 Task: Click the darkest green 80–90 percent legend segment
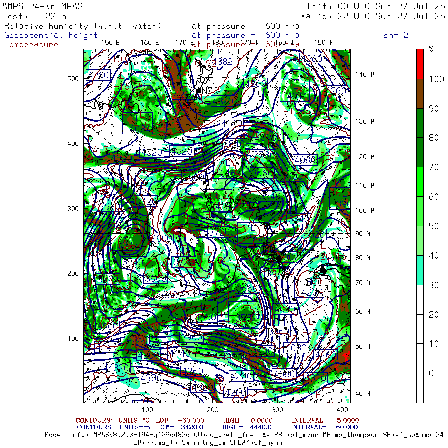(420, 123)
